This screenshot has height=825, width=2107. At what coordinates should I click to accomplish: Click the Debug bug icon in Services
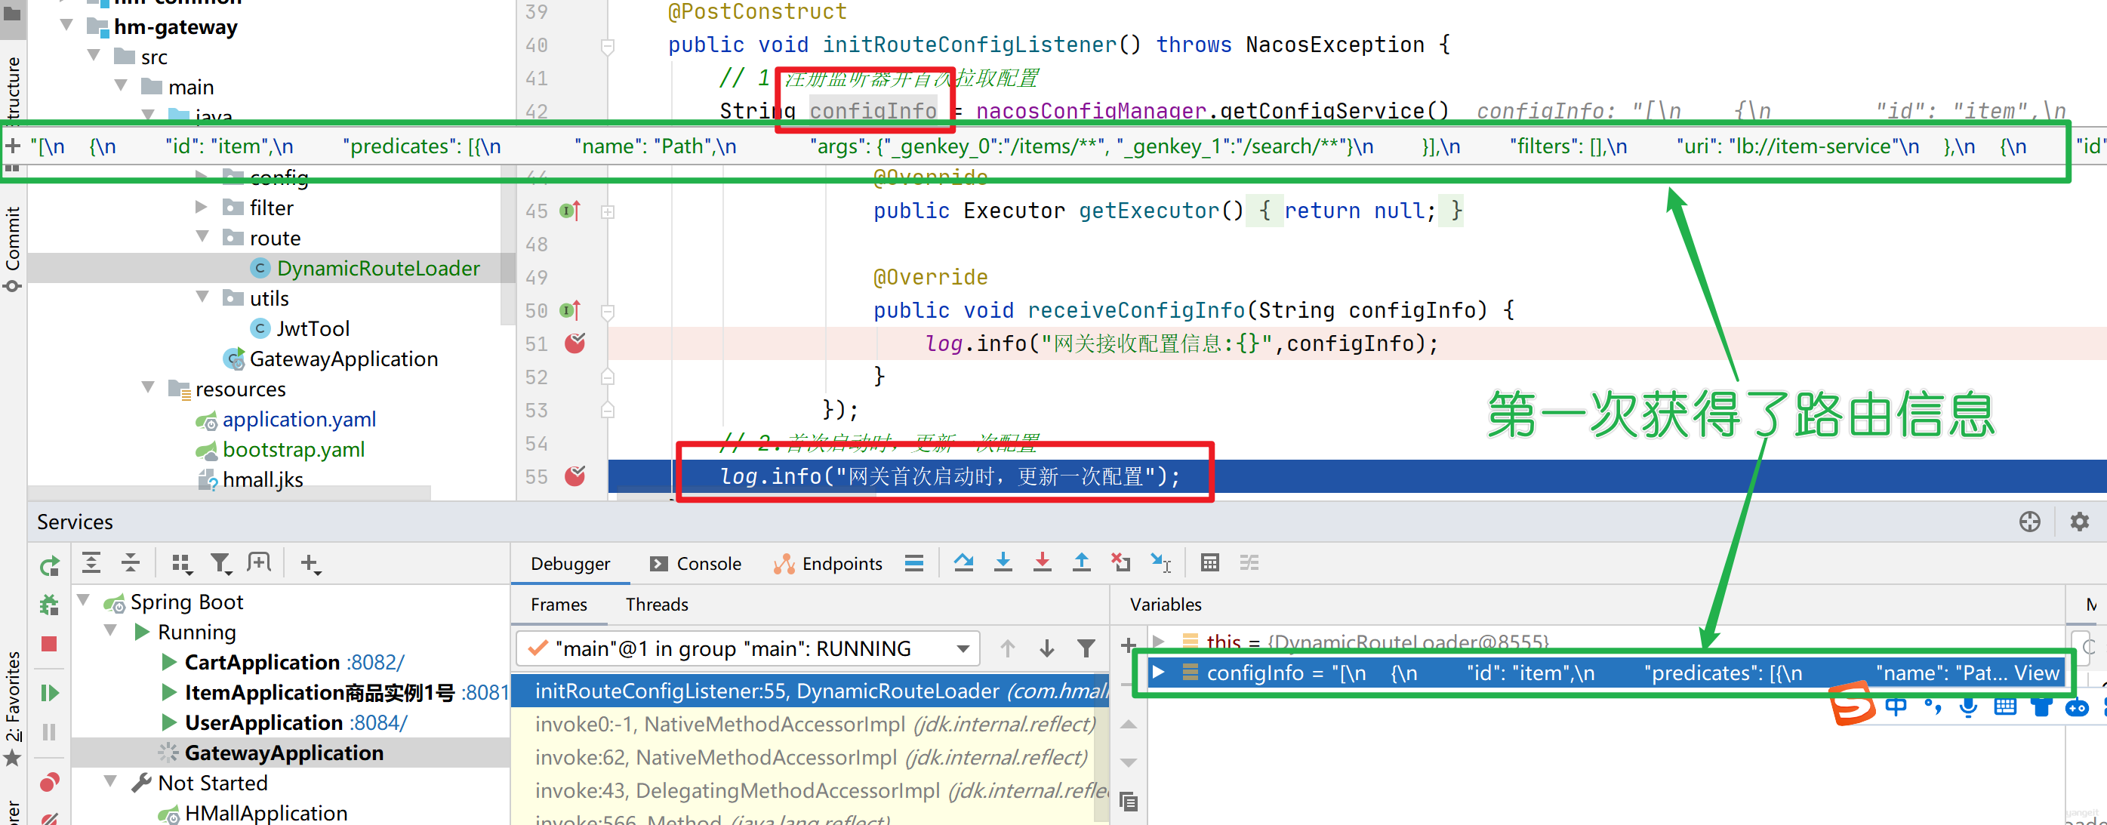click(x=49, y=605)
